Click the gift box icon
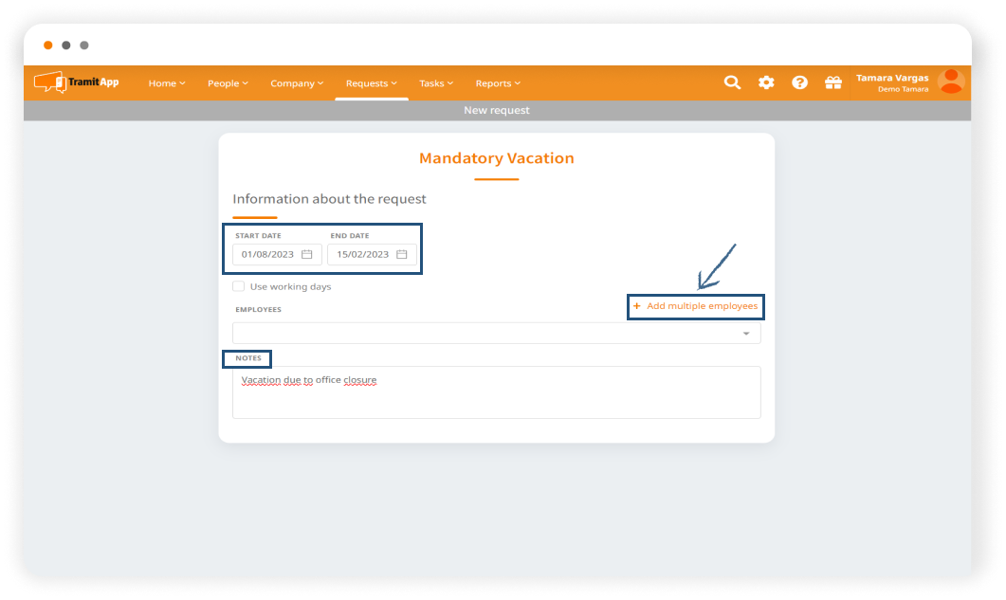Viewport: 1006px width, 600px height. pos(833,82)
